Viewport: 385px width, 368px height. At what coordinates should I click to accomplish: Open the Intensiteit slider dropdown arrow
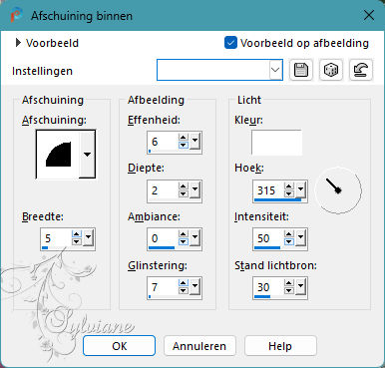[x=300, y=237]
